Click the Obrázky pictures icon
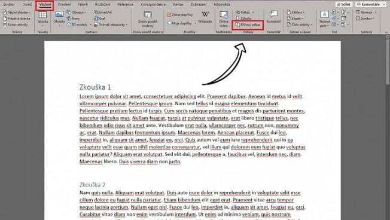Image resolution: width=390 pixels, height=220 pixels. coord(59,17)
